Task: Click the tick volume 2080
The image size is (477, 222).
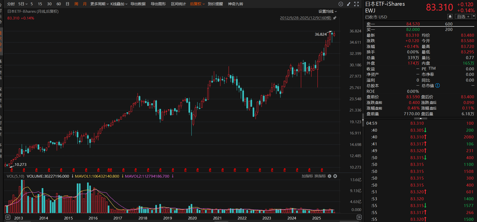Action: coord(468,137)
